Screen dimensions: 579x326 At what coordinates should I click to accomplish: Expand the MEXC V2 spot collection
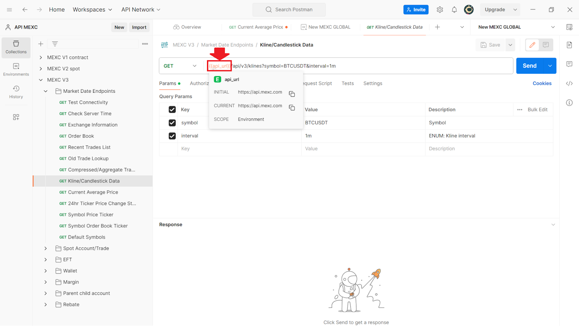[x=41, y=69]
